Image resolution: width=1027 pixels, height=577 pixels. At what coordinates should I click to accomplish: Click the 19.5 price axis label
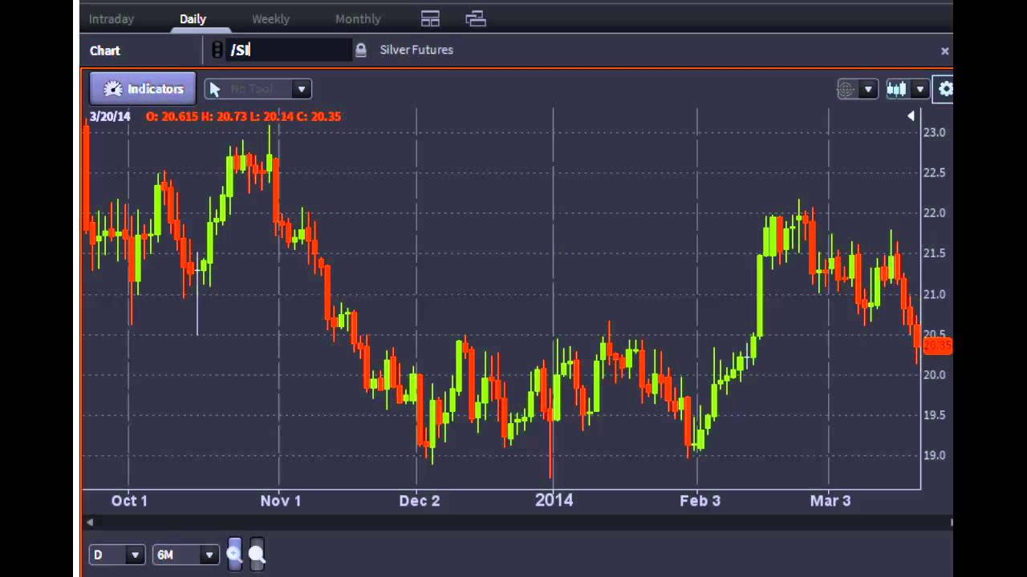pos(935,415)
